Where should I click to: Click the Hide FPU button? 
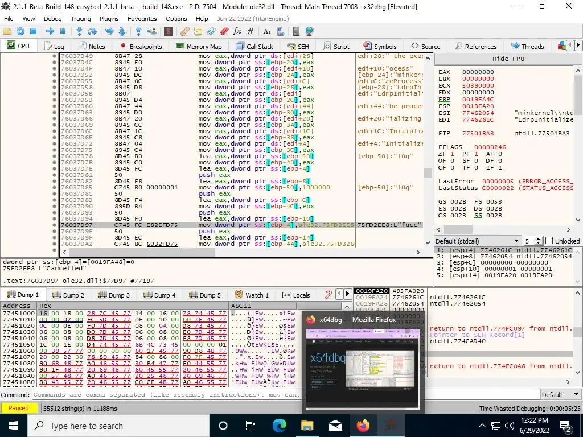tap(508, 59)
